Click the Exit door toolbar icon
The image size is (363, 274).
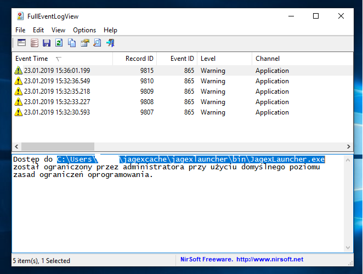point(110,43)
